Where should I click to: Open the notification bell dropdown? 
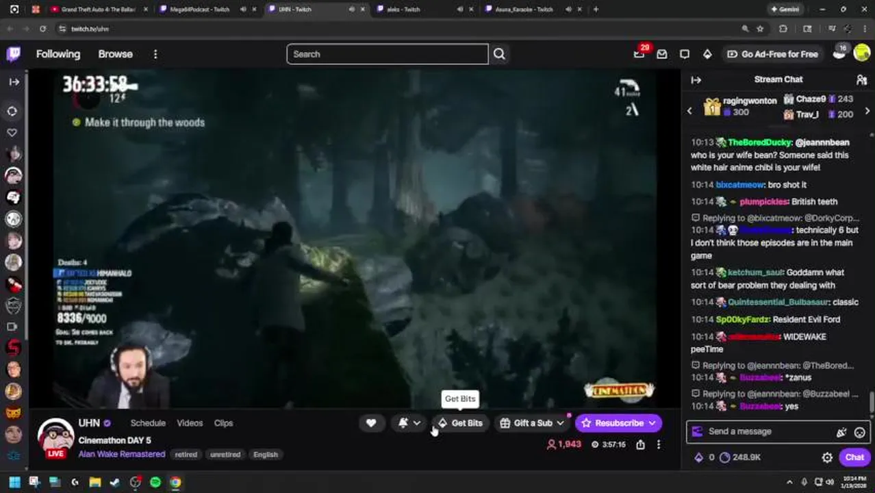409,423
